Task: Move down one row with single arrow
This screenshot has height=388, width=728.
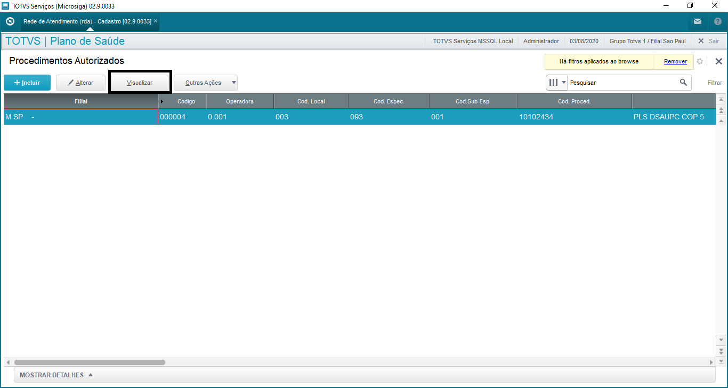Action: coord(721,339)
